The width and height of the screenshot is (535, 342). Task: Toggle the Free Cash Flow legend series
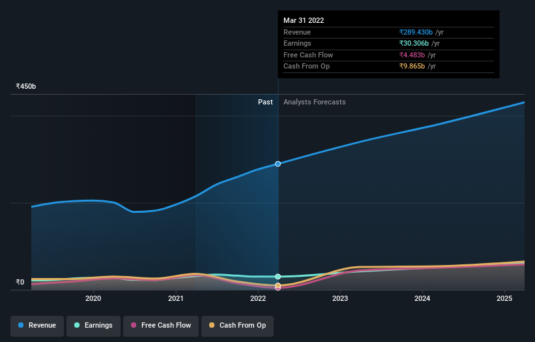coord(161,326)
